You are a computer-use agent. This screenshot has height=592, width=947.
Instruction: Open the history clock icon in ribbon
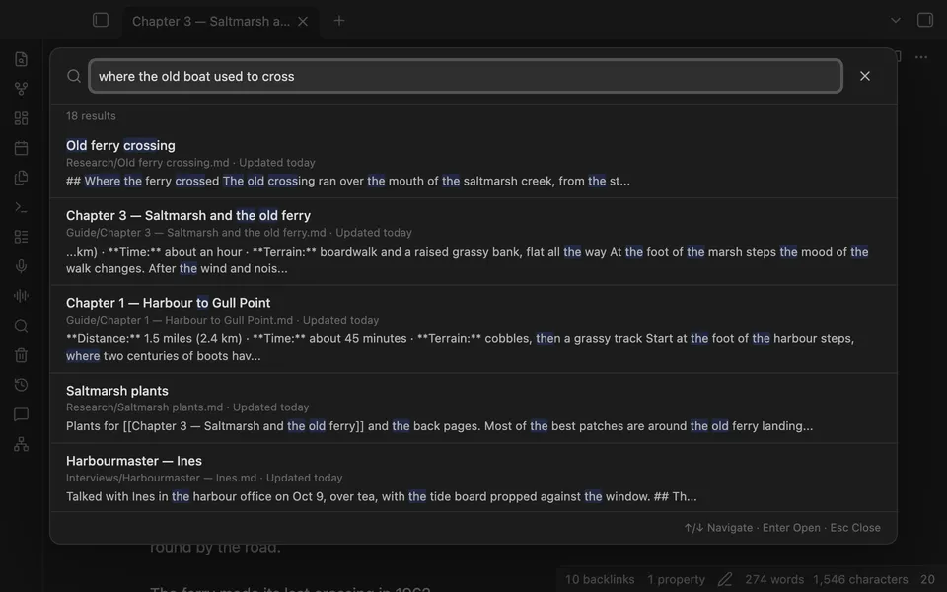coord(21,385)
